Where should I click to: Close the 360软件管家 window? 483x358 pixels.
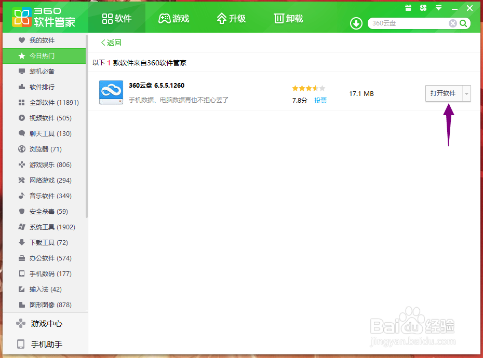coord(469,8)
